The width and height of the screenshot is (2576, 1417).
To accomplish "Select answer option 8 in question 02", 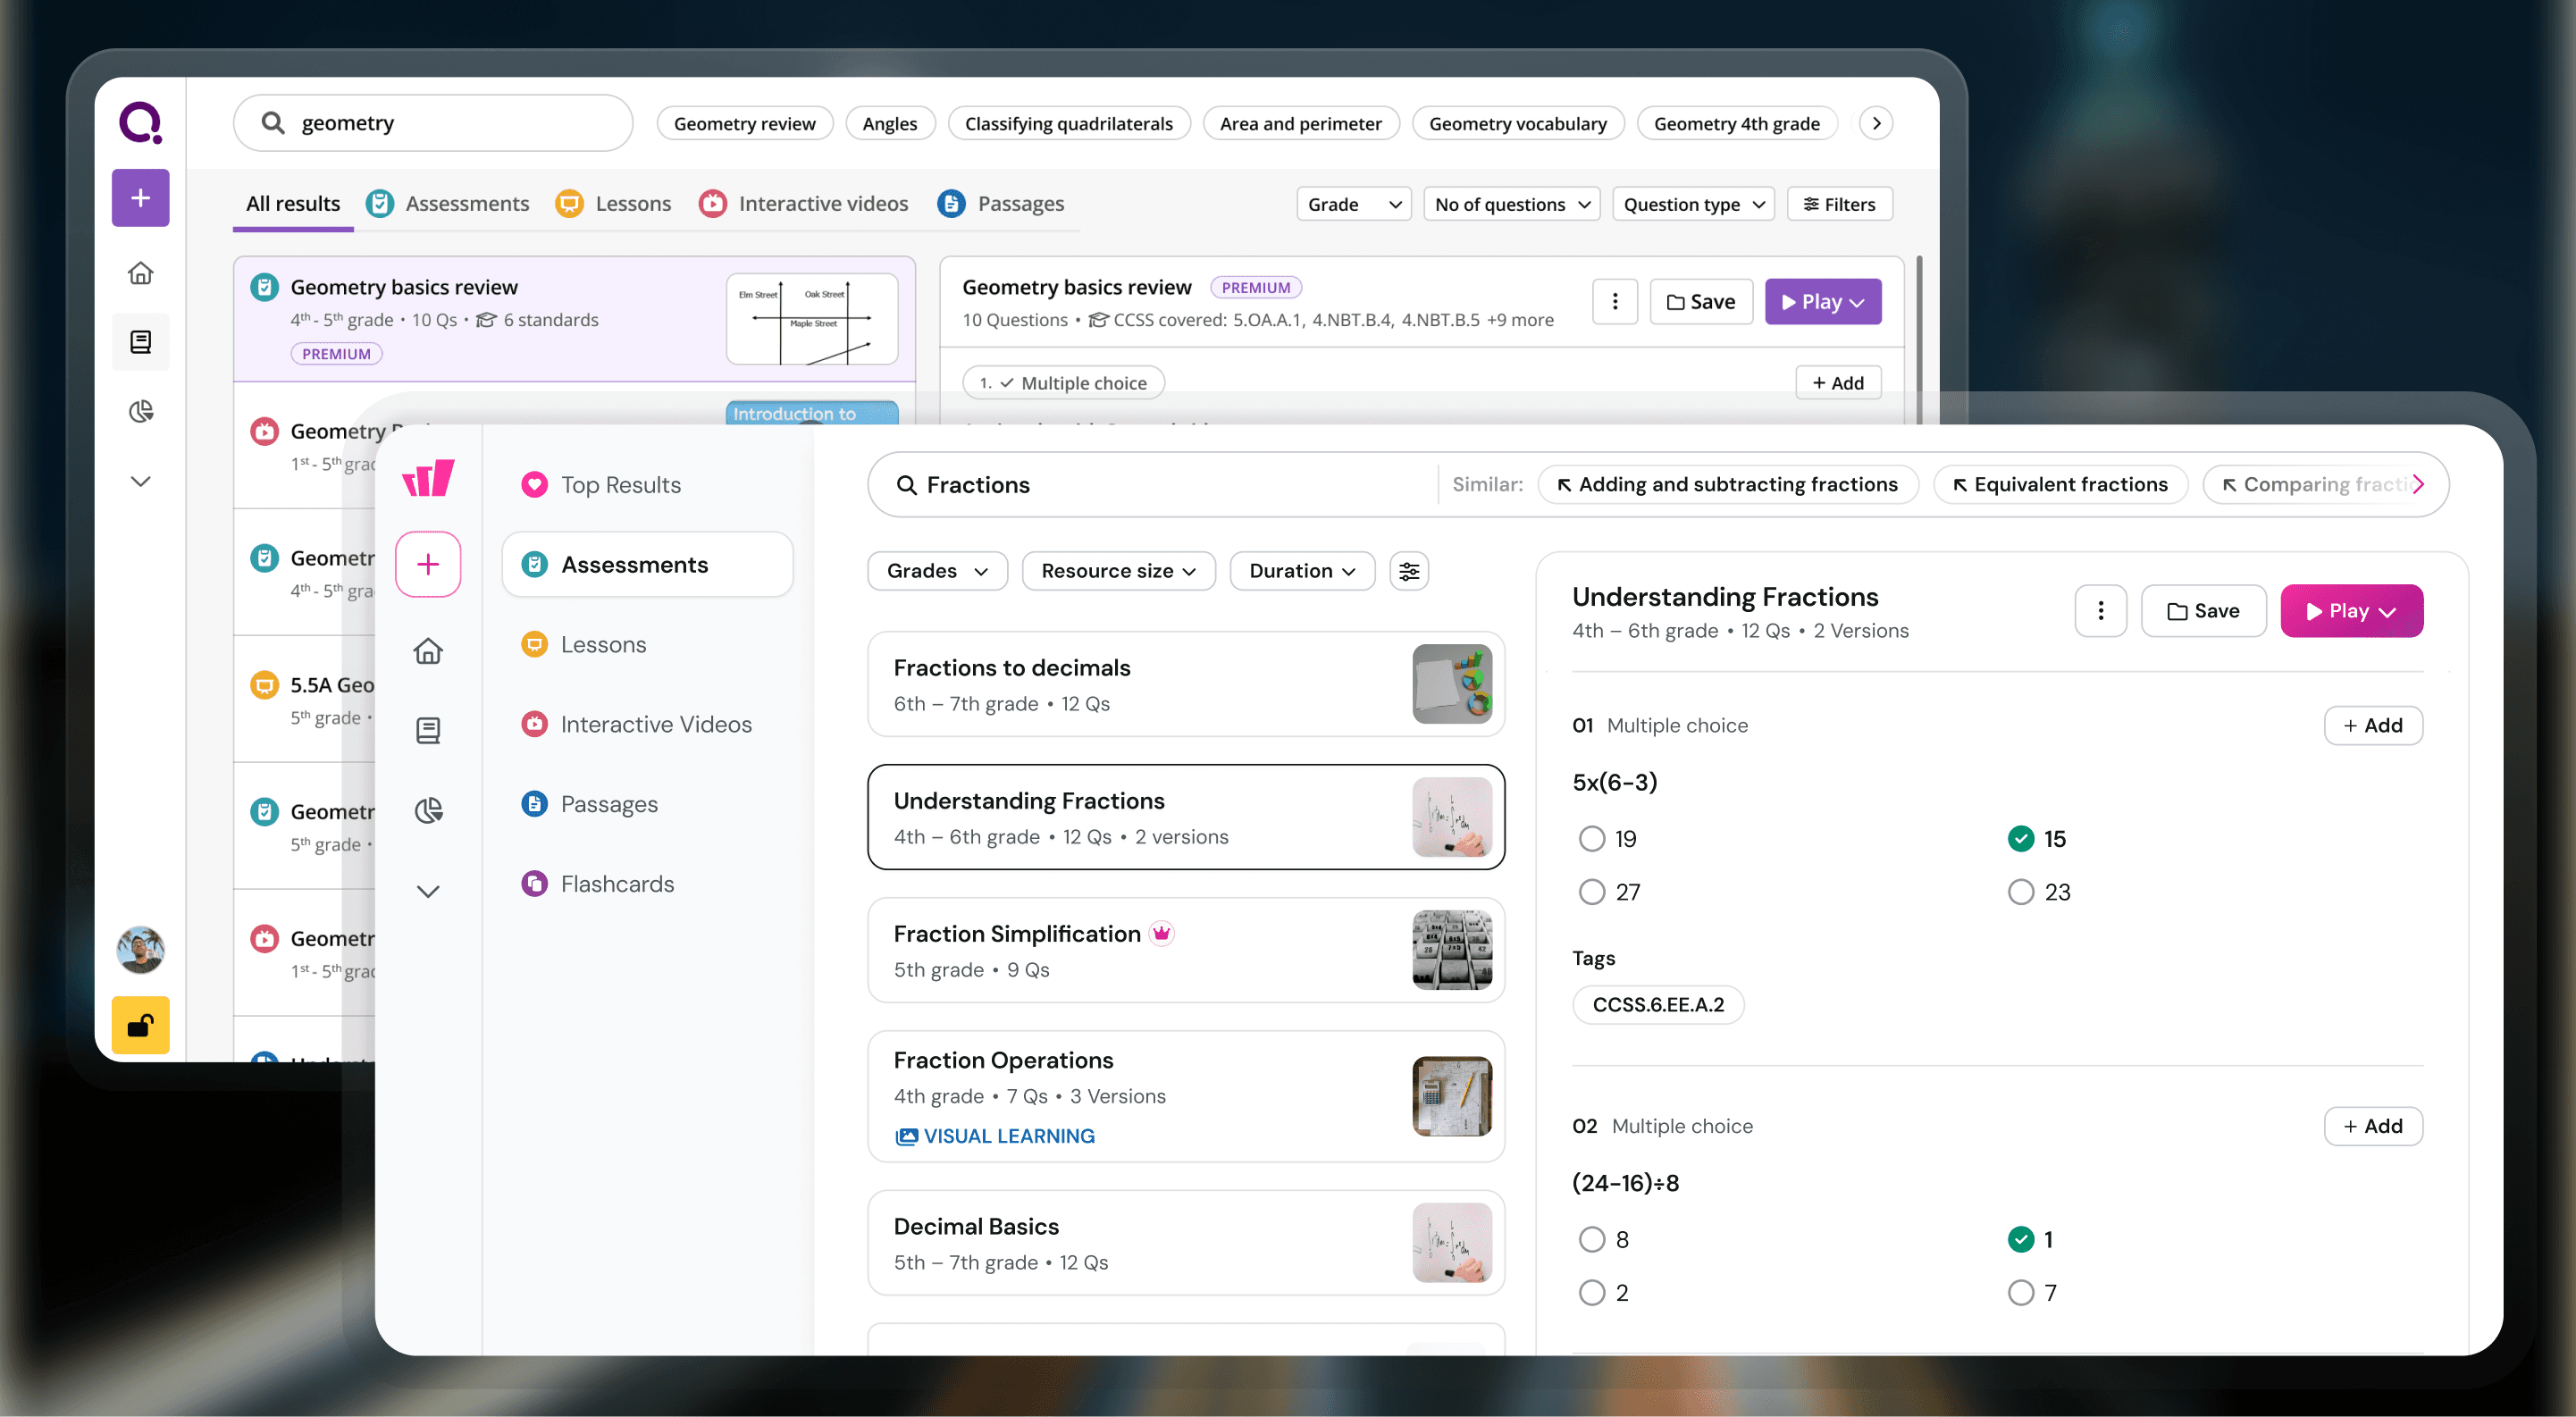I will 1591,1240.
